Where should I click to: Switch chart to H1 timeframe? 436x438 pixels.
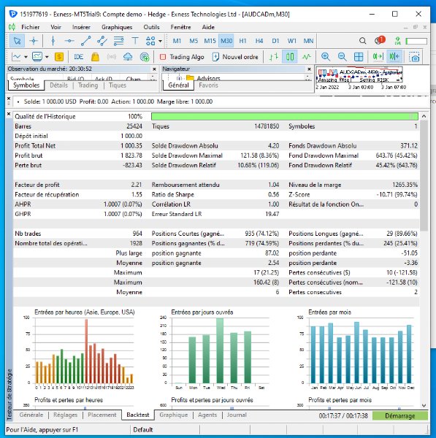(242, 41)
